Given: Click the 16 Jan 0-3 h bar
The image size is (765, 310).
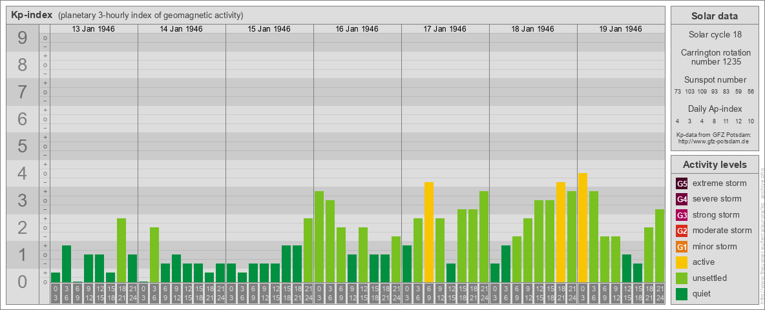Looking at the screenshot, I should (319, 236).
